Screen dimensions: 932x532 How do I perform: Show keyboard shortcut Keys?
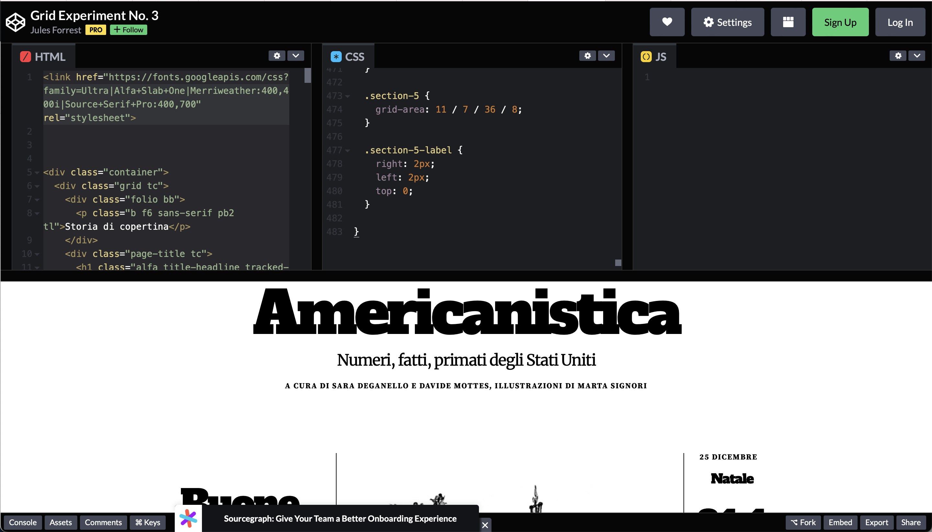(148, 523)
